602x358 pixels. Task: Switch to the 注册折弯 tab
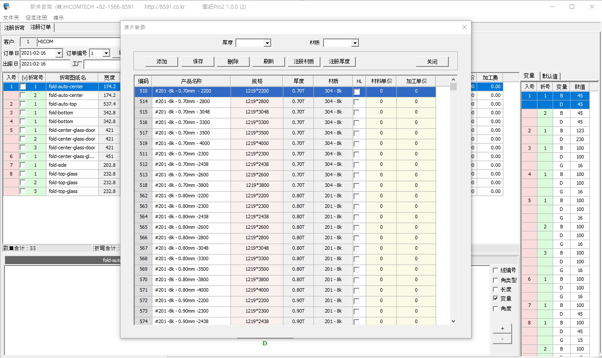(x=14, y=28)
